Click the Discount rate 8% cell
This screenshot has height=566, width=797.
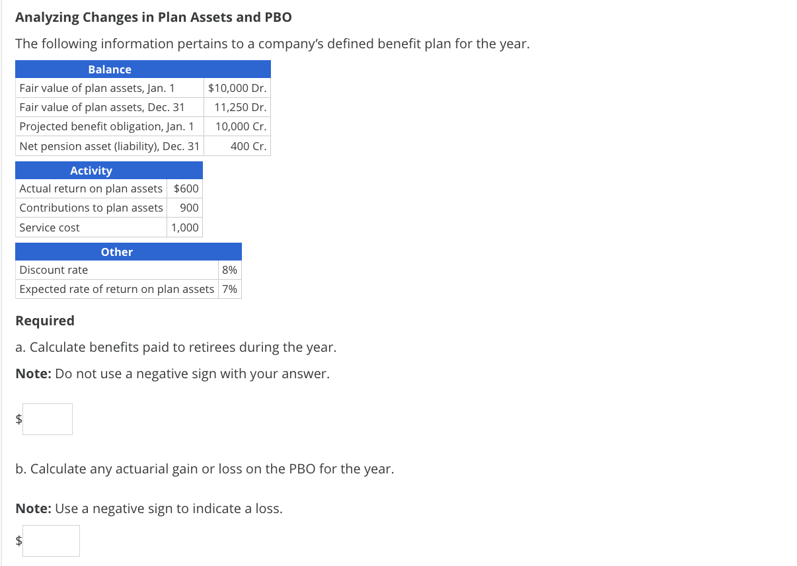(229, 269)
